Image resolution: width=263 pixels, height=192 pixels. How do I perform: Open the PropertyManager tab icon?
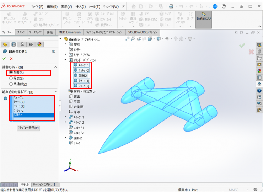pyautogui.click(x=14, y=44)
